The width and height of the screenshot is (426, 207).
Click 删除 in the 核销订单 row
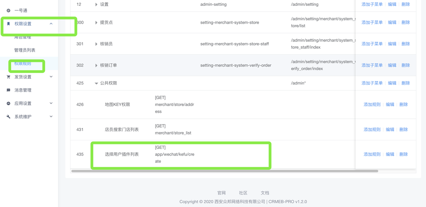coord(406,65)
